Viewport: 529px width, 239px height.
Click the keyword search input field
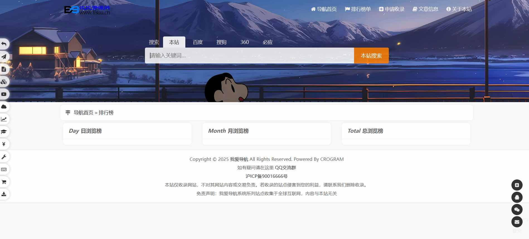(249, 56)
